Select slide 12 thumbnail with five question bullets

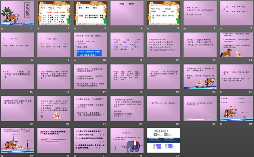pyautogui.click(x=164, y=45)
